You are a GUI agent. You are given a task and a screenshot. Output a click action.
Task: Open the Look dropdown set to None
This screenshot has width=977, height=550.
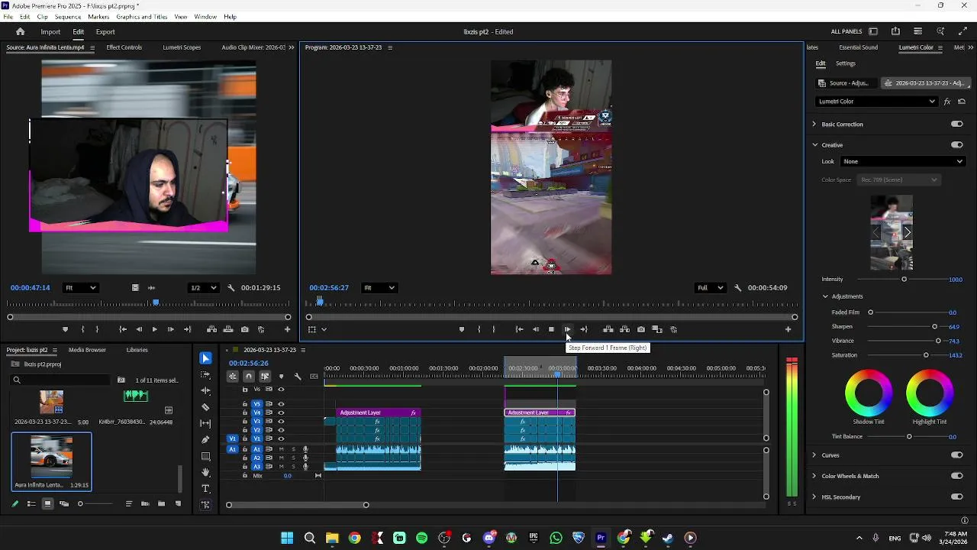tap(903, 161)
